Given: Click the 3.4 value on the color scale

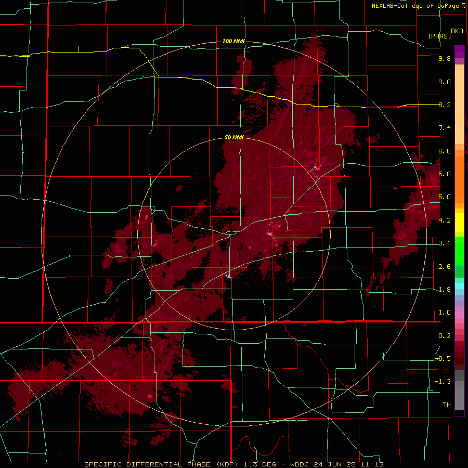Looking at the screenshot, I should point(445,243).
